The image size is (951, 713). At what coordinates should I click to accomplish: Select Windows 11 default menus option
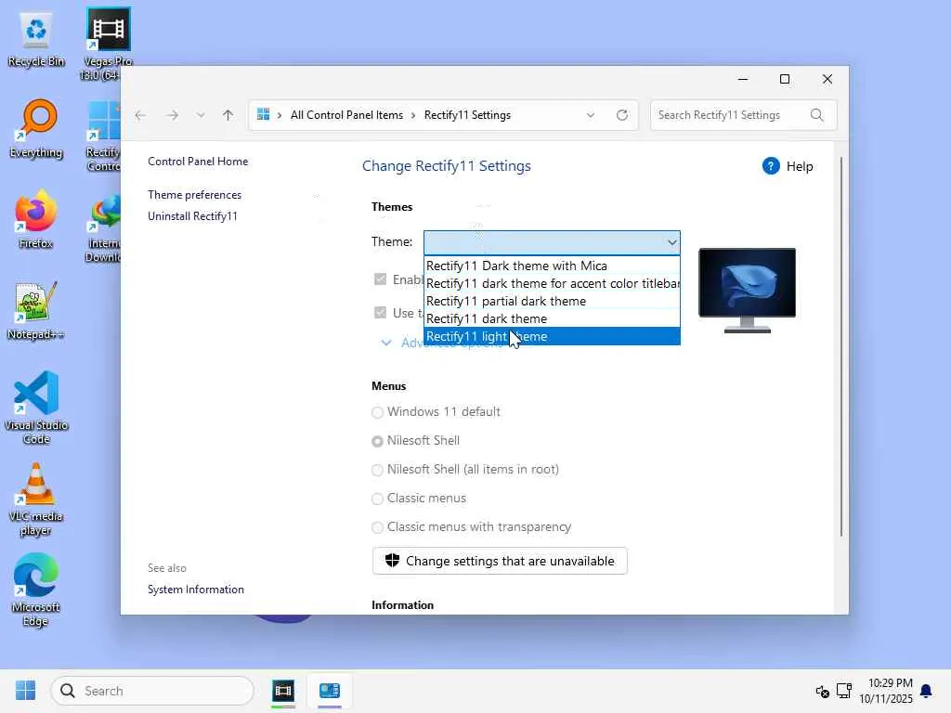[x=377, y=412]
